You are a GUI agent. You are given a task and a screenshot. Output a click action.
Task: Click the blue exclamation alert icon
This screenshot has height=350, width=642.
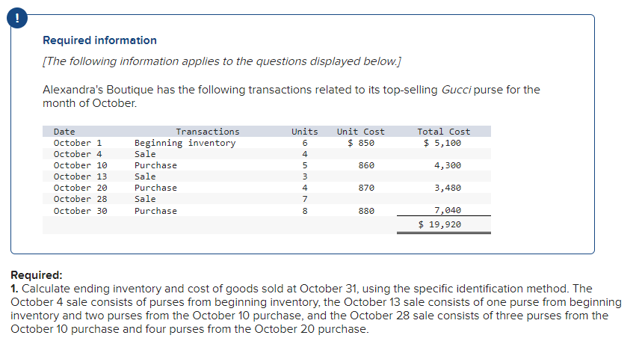[17, 18]
